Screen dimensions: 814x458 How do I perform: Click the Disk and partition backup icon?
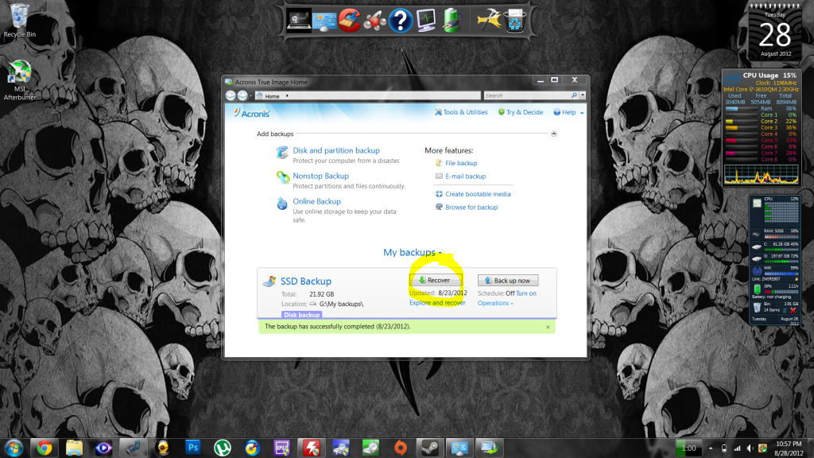point(282,152)
